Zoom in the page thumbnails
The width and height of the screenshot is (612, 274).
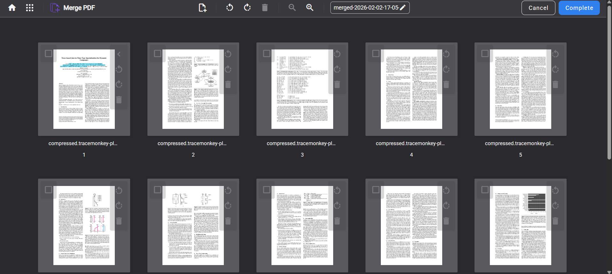pyautogui.click(x=310, y=7)
